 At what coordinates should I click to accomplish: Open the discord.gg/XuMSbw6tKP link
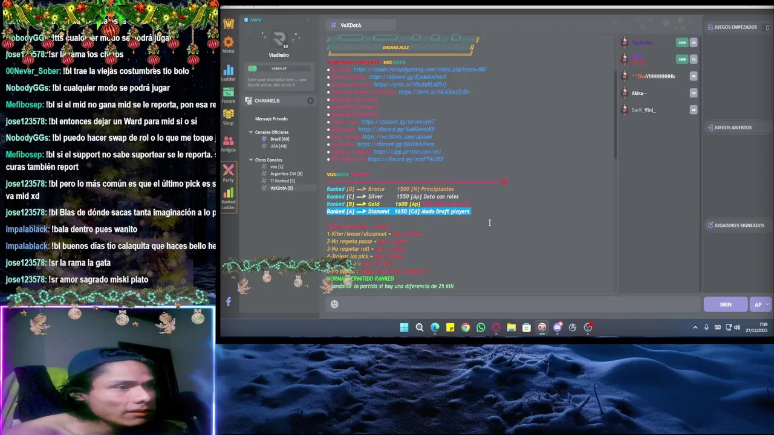pos(397,129)
